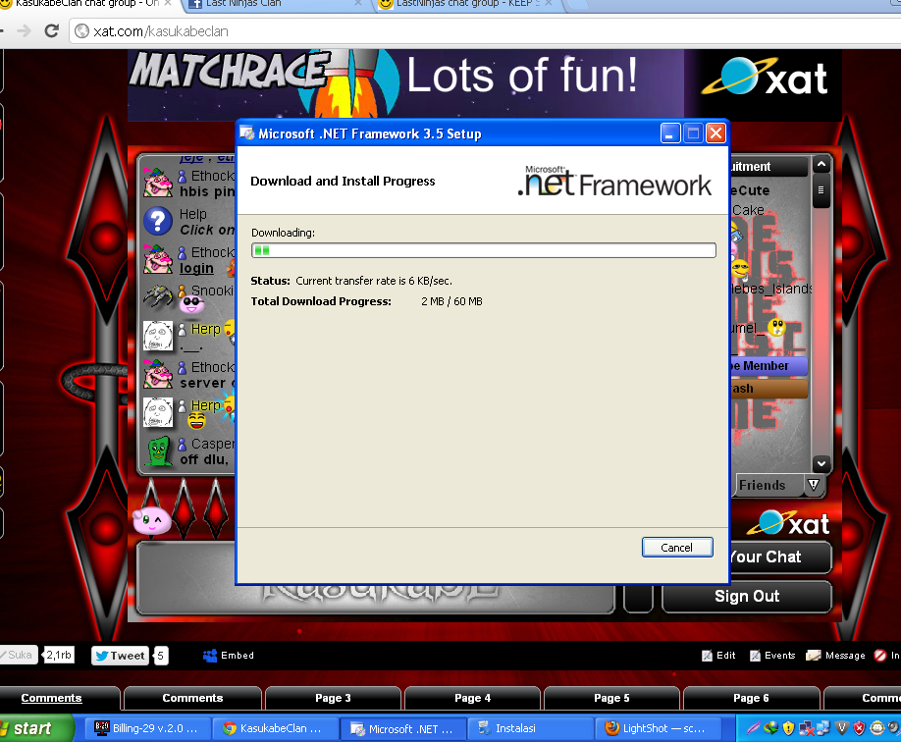Switch to the Last Ninjas Clan browser tab
901x742 pixels.
(275, 5)
